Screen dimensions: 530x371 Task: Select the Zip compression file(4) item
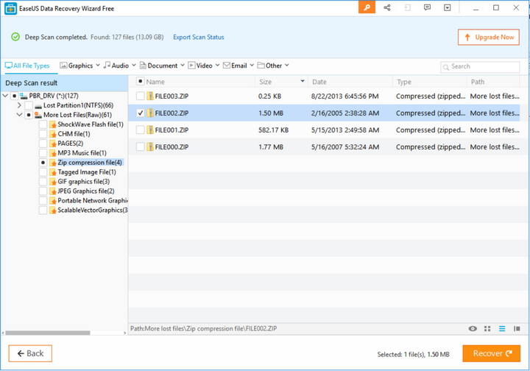click(x=90, y=163)
